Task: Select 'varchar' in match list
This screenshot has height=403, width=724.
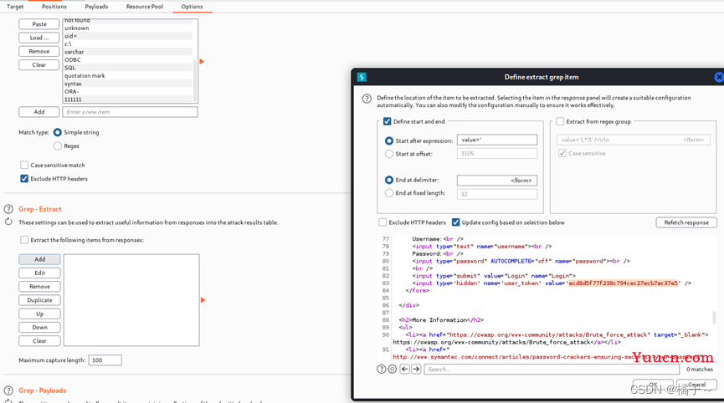Action: click(x=127, y=52)
